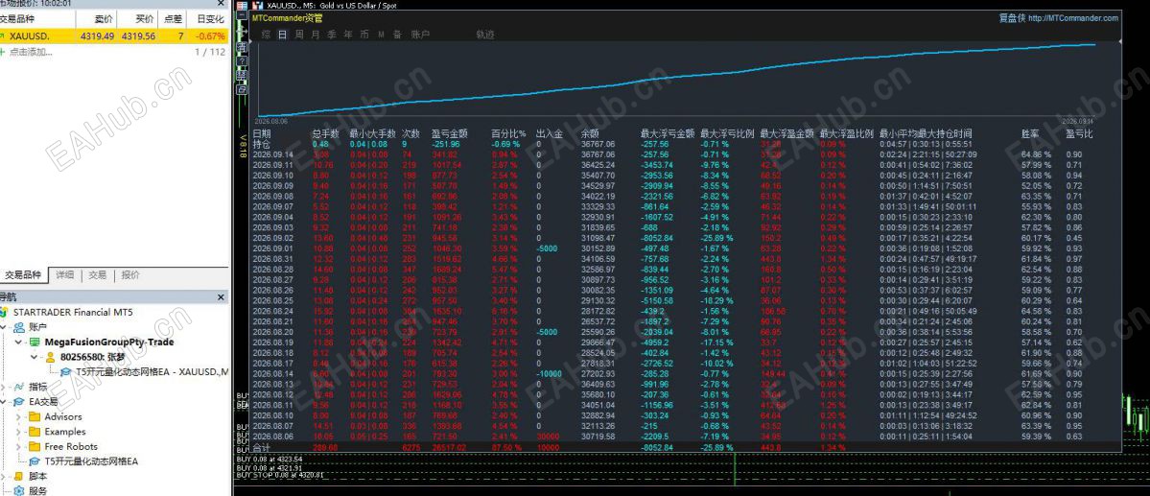Click the 账户 accounts group icon

point(19,327)
